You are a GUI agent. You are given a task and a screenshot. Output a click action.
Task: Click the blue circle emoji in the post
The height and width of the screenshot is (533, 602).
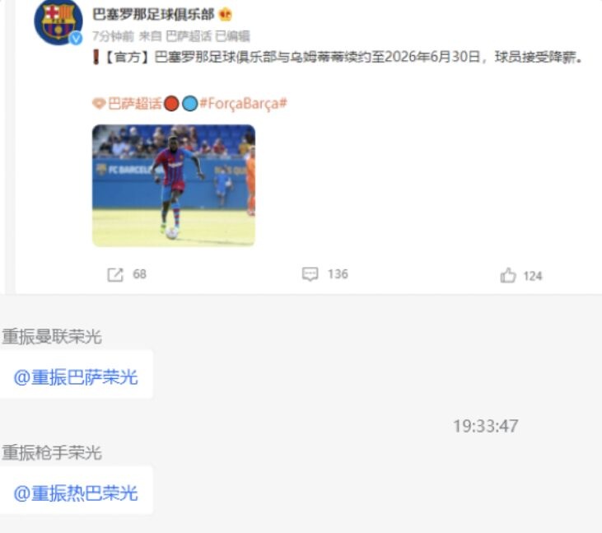pyautogui.click(x=189, y=104)
